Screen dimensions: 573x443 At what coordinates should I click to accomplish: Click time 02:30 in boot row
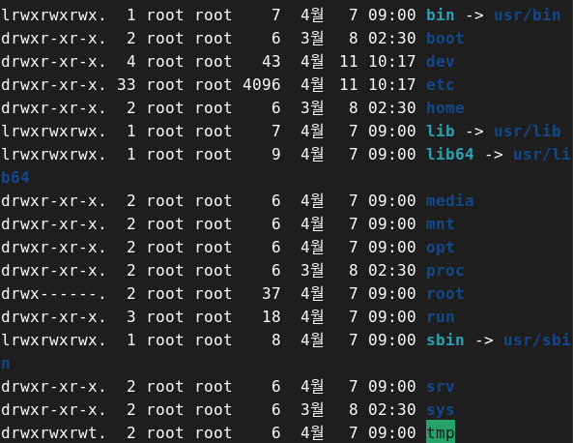point(391,39)
